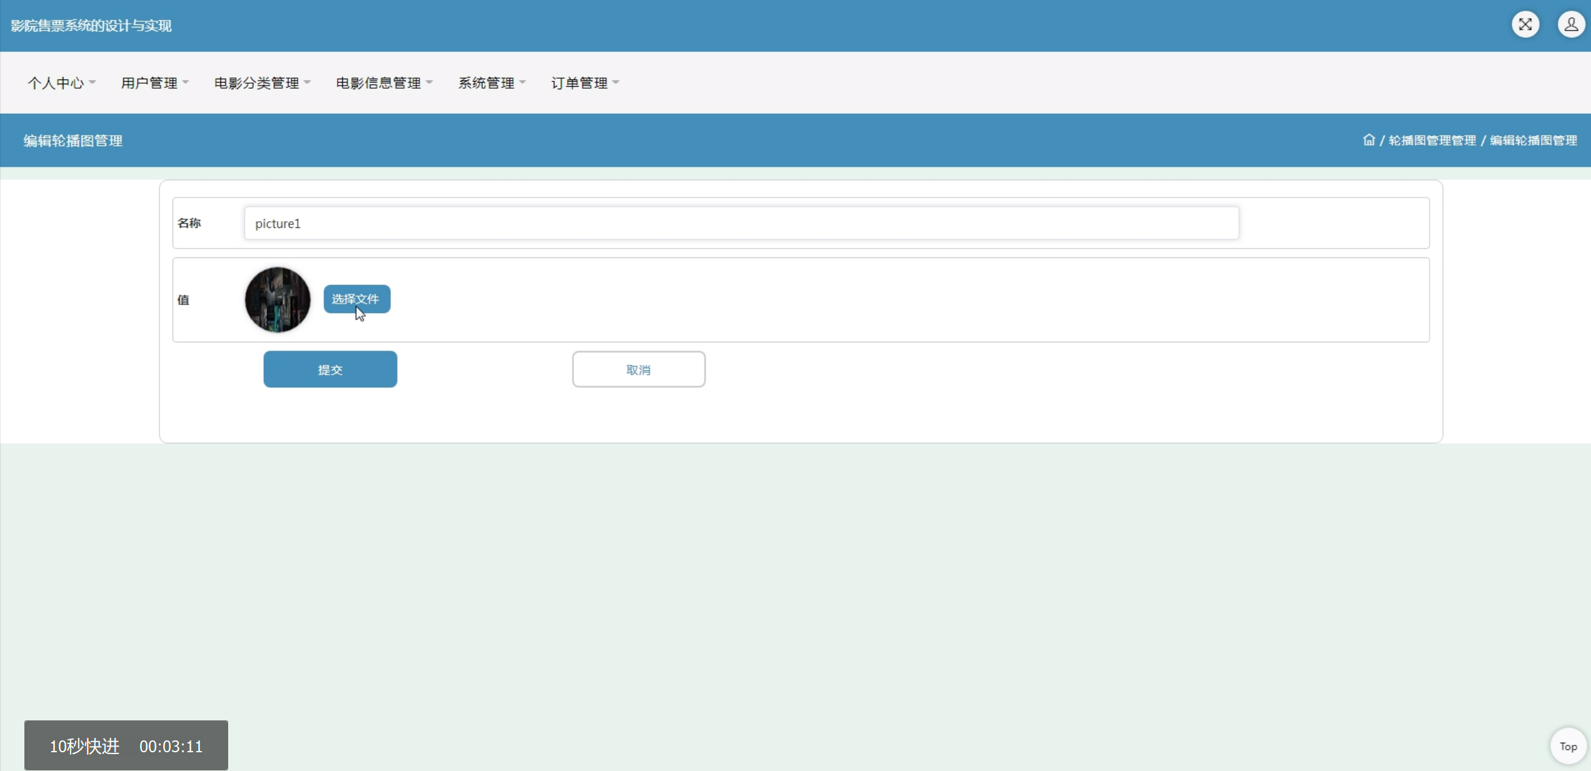Click the Top scroll button
Viewport: 1591px width, 771px height.
point(1568,746)
